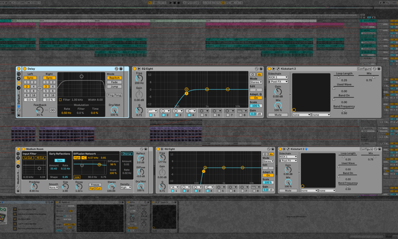Toggle upper EQ Eight spectrum analyzer icon
398x239 pixels.
click(259, 74)
